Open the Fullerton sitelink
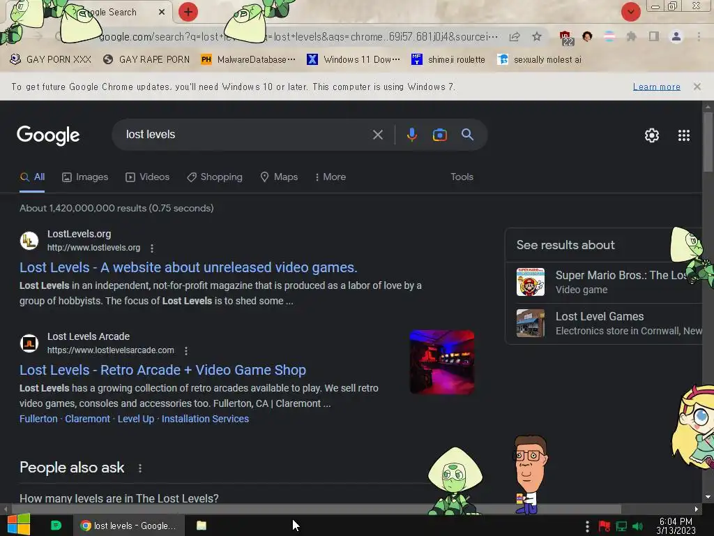Viewport: 714px width, 536px height. coord(38,419)
